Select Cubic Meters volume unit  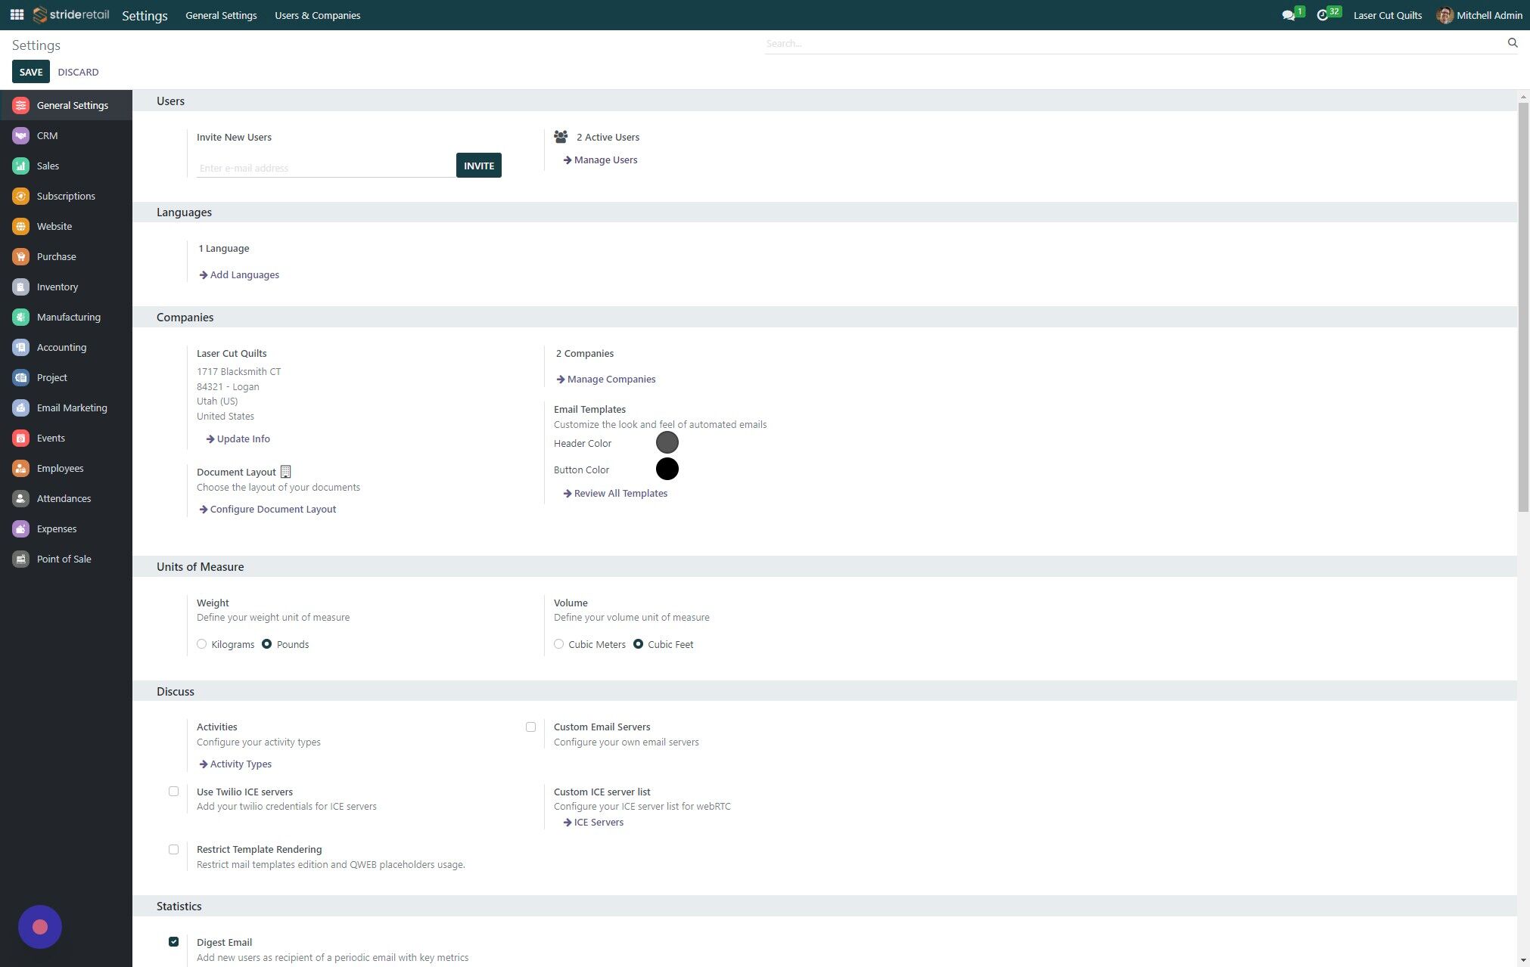pos(558,644)
